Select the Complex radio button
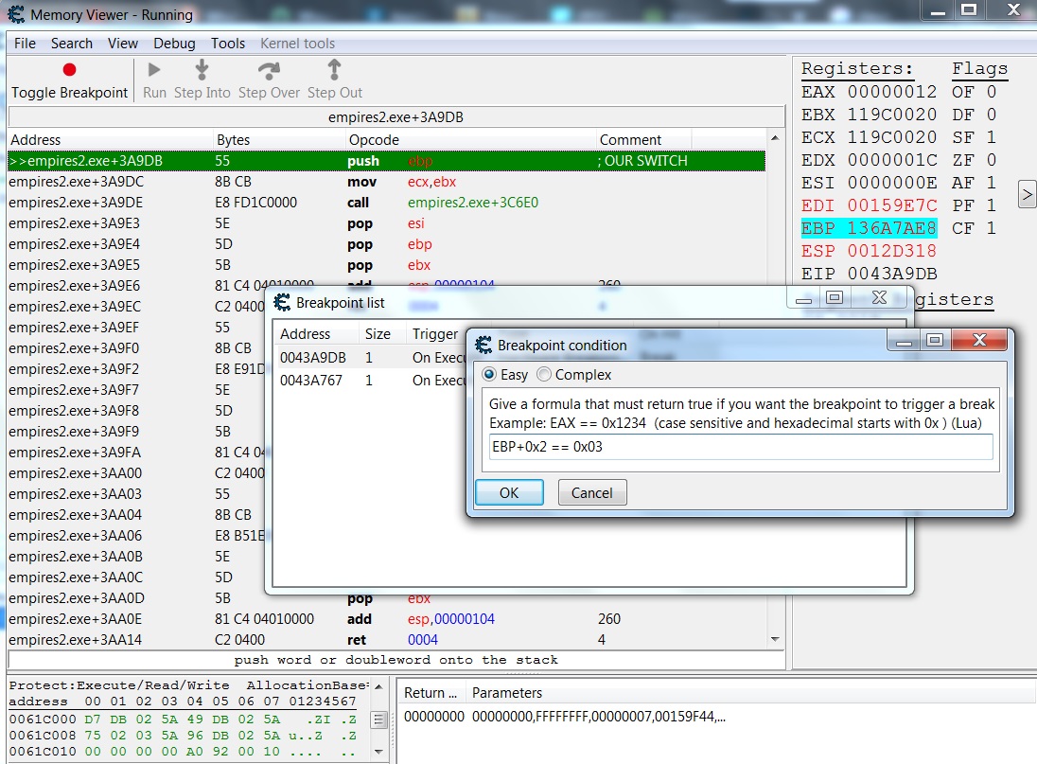Image resolution: width=1037 pixels, height=764 pixels. tap(544, 375)
